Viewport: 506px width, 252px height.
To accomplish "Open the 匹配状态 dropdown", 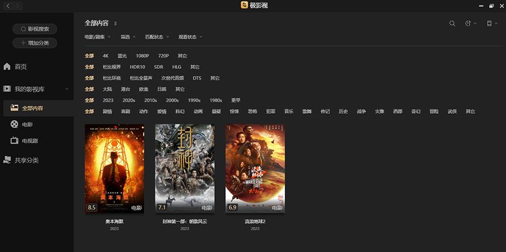I will pyautogui.click(x=157, y=37).
